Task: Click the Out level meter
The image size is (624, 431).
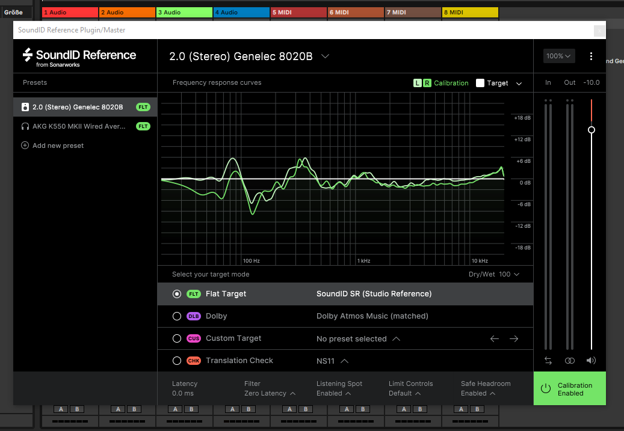Action: [x=569, y=225]
